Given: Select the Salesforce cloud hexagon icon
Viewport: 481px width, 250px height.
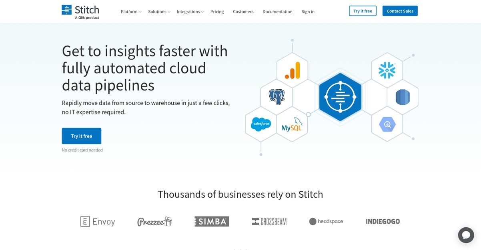Looking at the screenshot, I should pyautogui.click(x=261, y=124).
